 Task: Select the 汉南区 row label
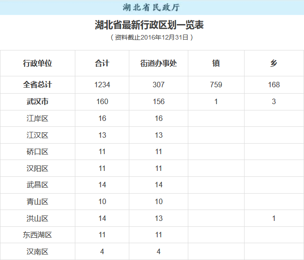pos(37,252)
